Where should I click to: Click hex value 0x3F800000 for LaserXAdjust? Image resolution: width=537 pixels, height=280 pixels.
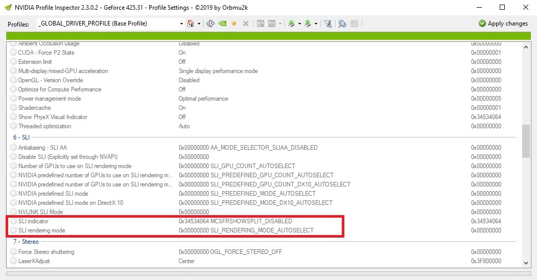pyautogui.click(x=486, y=261)
